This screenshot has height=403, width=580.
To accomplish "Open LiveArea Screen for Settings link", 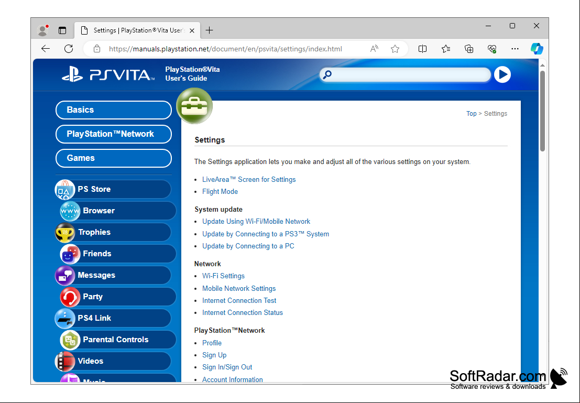I will [249, 179].
